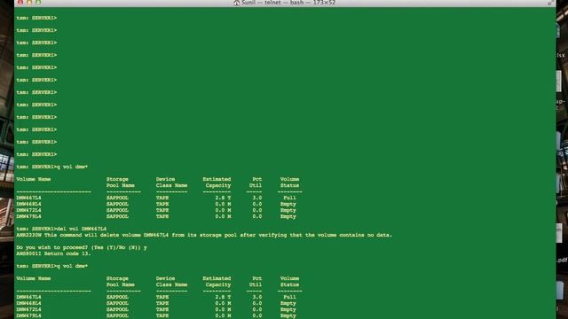Click the 'del vol DMW467L4' command line
Screen dimensions: 568x319
[x=61, y=229]
